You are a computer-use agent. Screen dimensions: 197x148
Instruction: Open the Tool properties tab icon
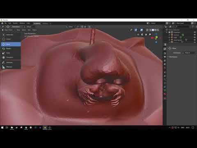pos(165,49)
